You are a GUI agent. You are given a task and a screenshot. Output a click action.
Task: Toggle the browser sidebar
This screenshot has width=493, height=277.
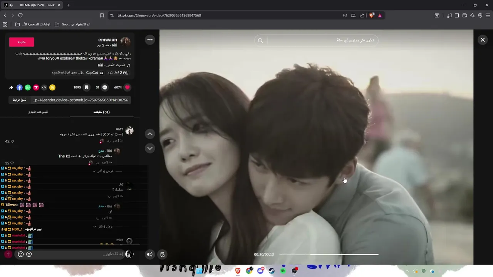(x=457, y=15)
